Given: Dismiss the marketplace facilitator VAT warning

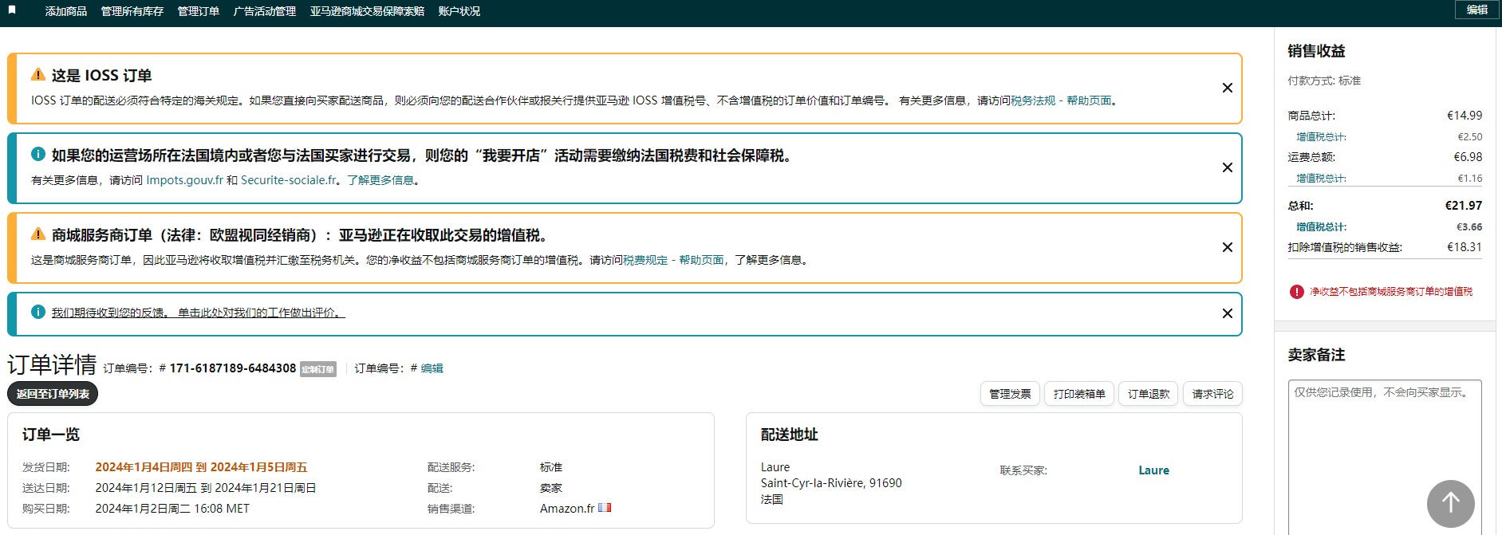Looking at the screenshot, I should 1227,247.
